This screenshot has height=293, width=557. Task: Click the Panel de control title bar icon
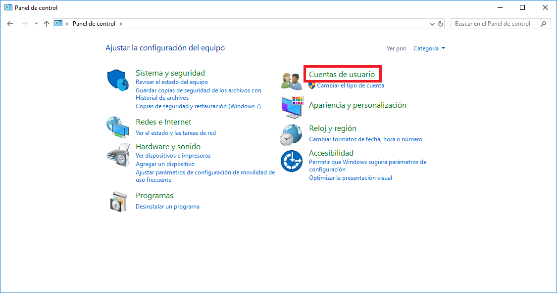(x=8, y=7)
